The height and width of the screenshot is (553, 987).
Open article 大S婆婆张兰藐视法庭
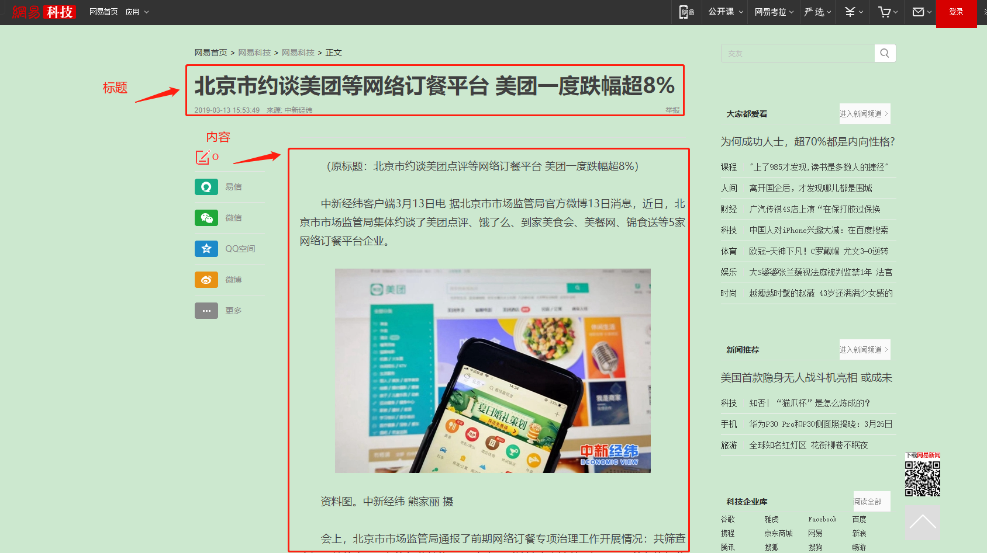pos(821,272)
